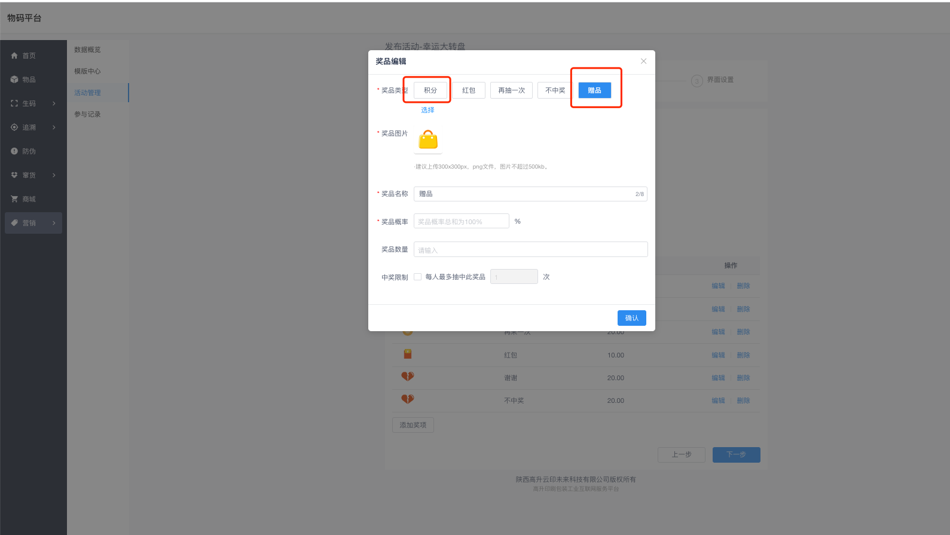Click the 选择 link under prize type

(x=427, y=110)
